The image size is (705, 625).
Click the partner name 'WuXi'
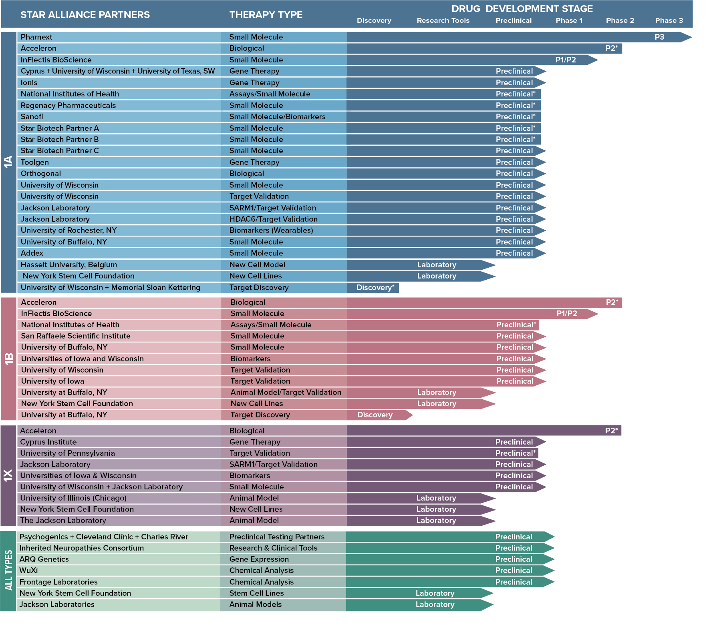click(28, 571)
